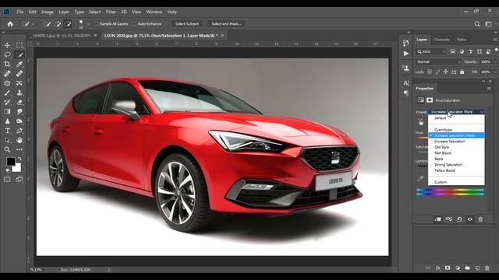
Task: Open the workspace switcher dropdown
Action: [488, 24]
